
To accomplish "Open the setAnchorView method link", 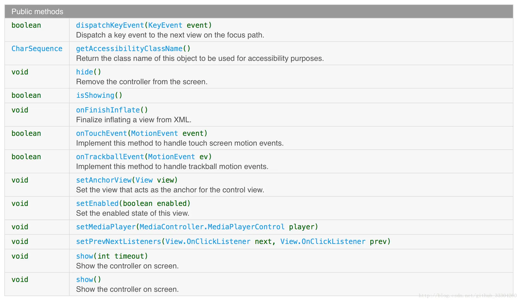I will 104,180.
